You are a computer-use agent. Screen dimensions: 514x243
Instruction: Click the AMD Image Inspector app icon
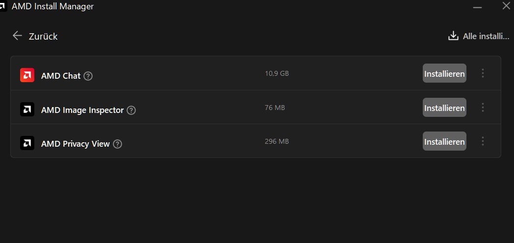click(27, 110)
